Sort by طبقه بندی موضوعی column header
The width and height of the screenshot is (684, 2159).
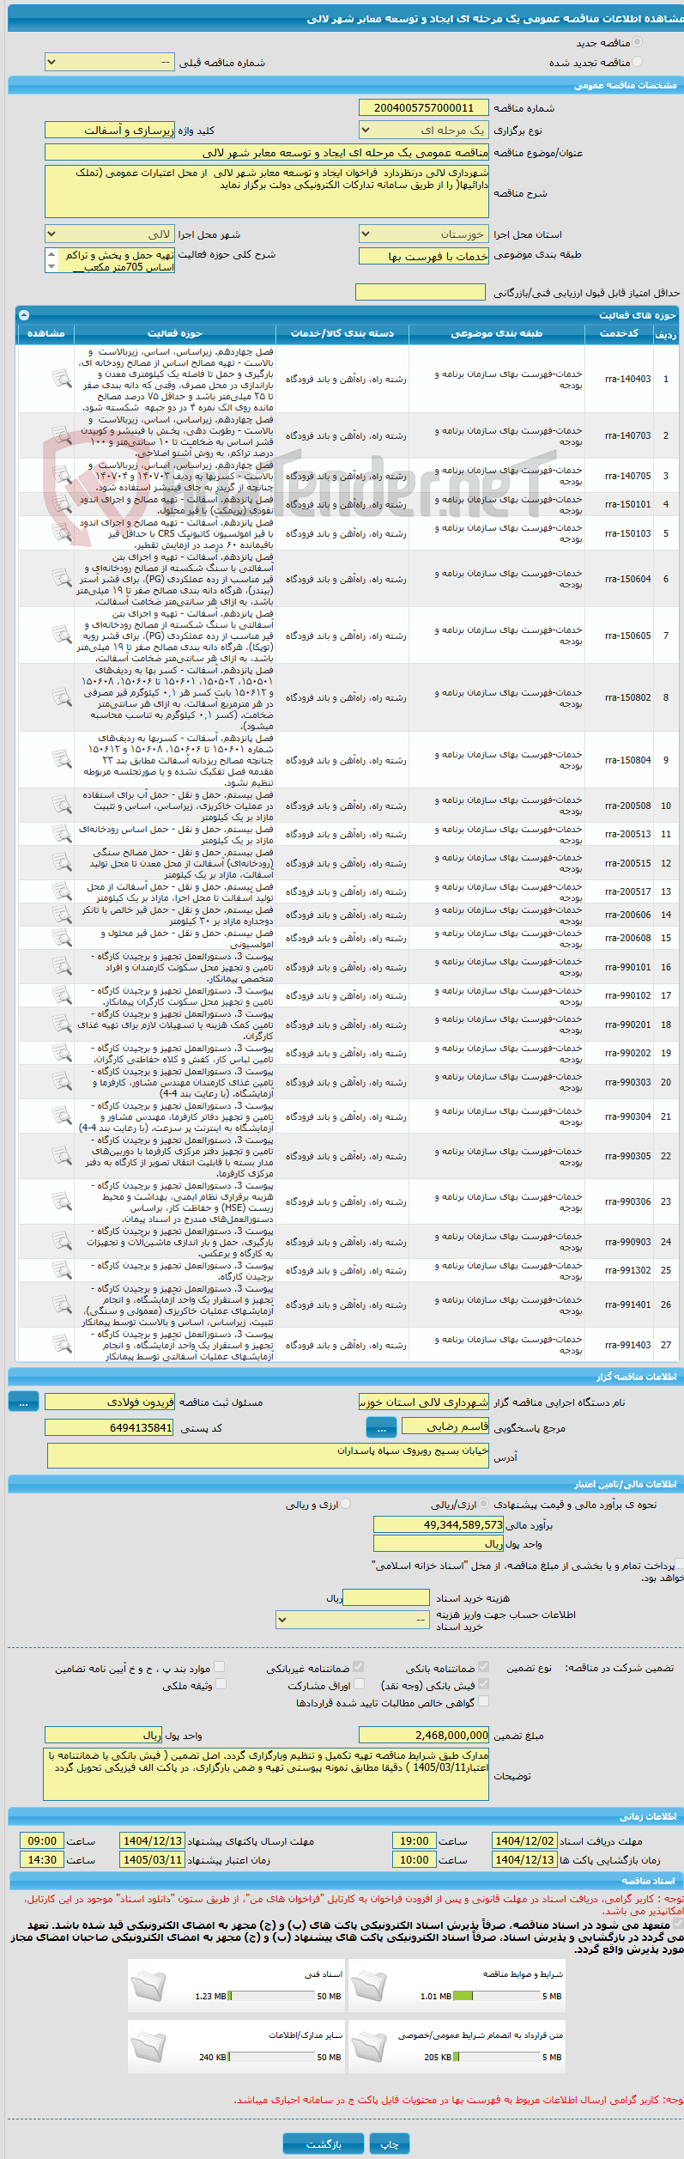click(497, 333)
